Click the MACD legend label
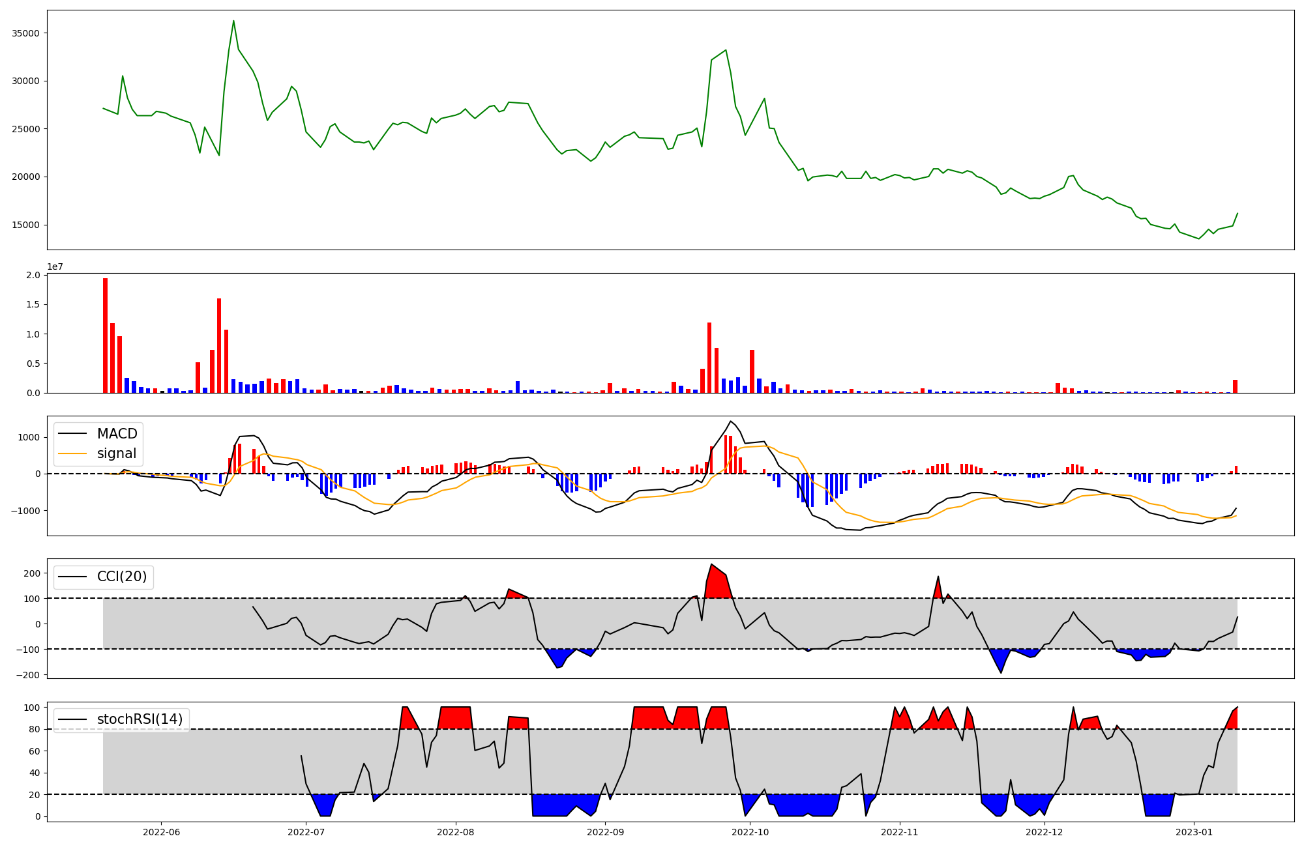The image size is (1304, 847). 117,434
